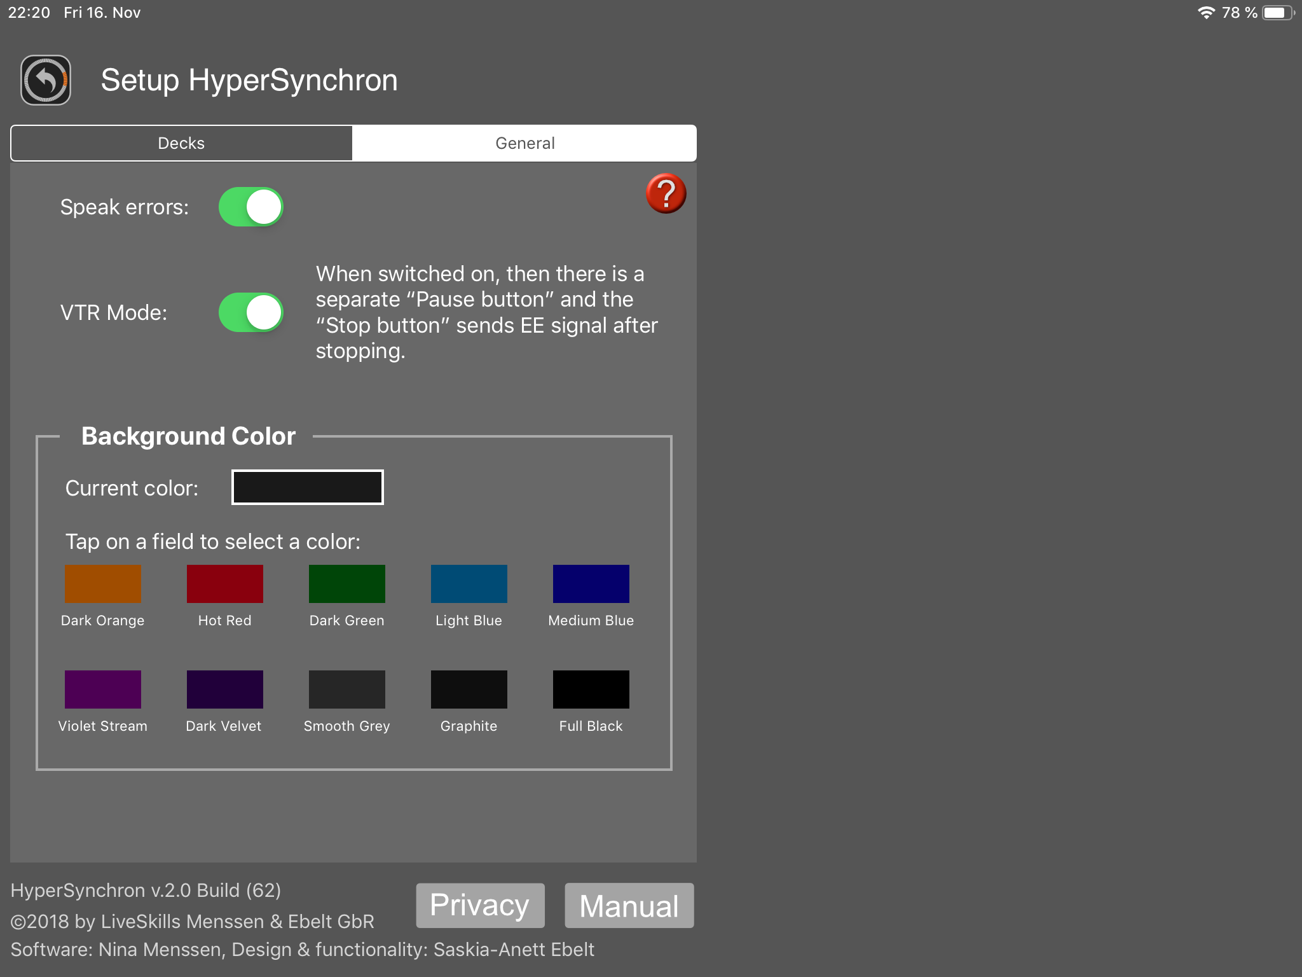Select the Violet Stream swatch
The width and height of the screenshot is (1302, 977).
click(103, 689)
